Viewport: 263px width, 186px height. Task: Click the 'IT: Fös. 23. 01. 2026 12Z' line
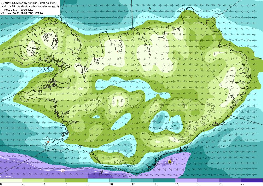[x=17, y=10]
